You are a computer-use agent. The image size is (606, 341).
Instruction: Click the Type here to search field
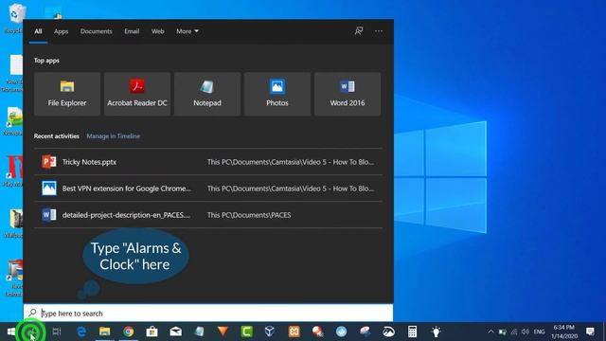[x=208, y=314]
